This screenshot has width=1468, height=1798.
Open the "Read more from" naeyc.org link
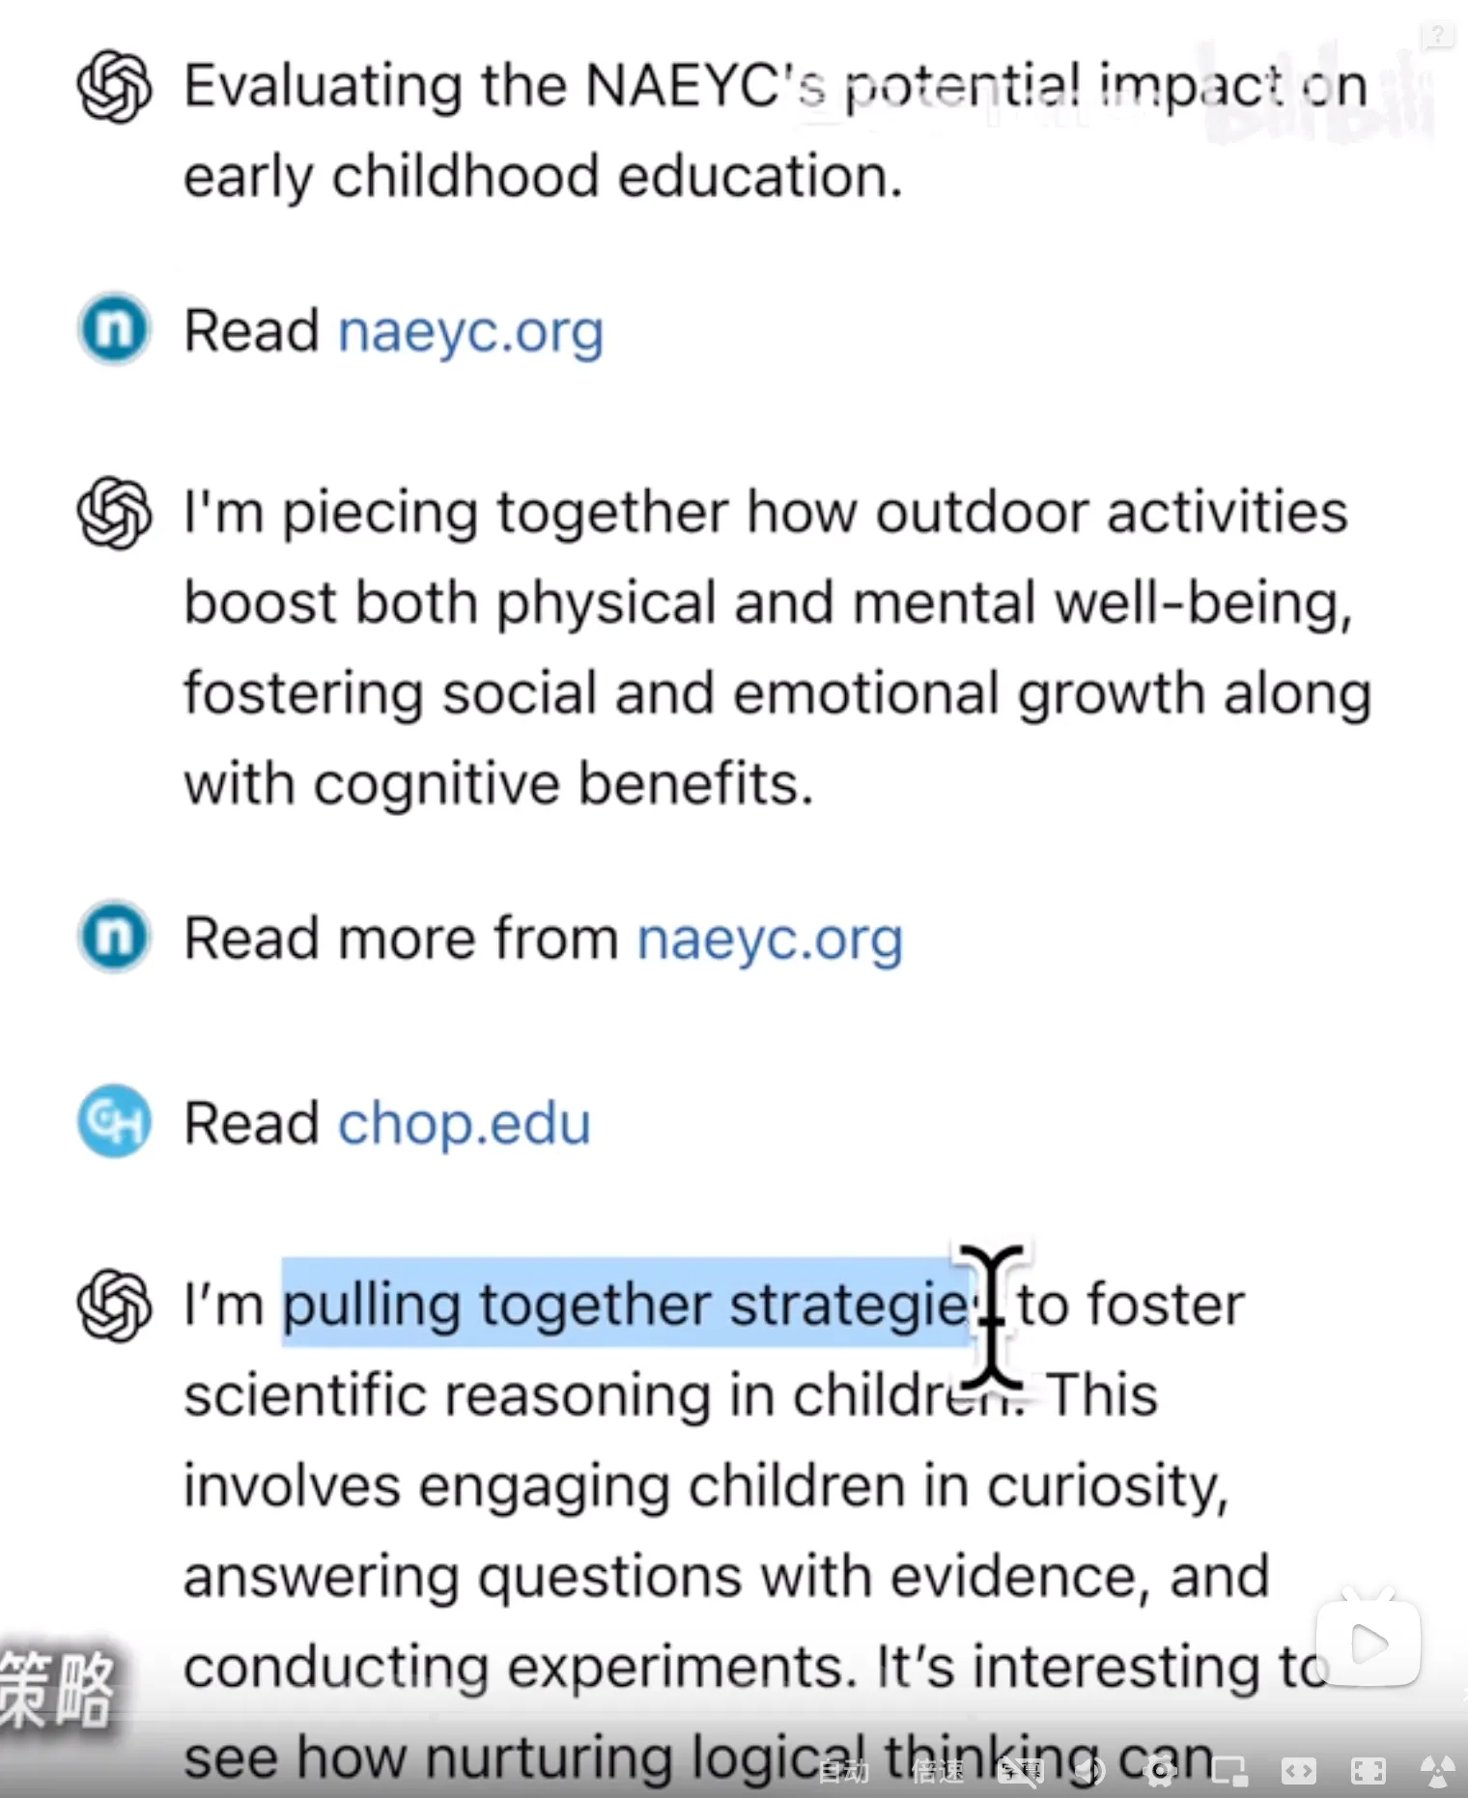(770, 939)
